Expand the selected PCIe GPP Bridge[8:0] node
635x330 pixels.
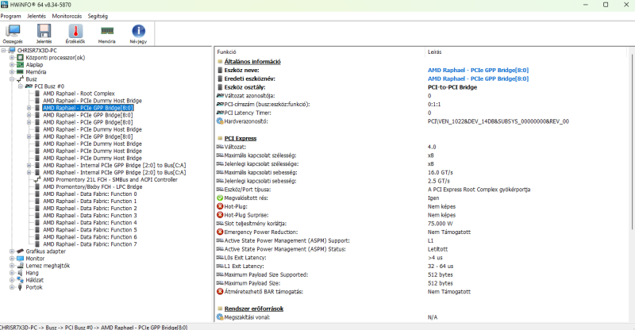point(29,108)
